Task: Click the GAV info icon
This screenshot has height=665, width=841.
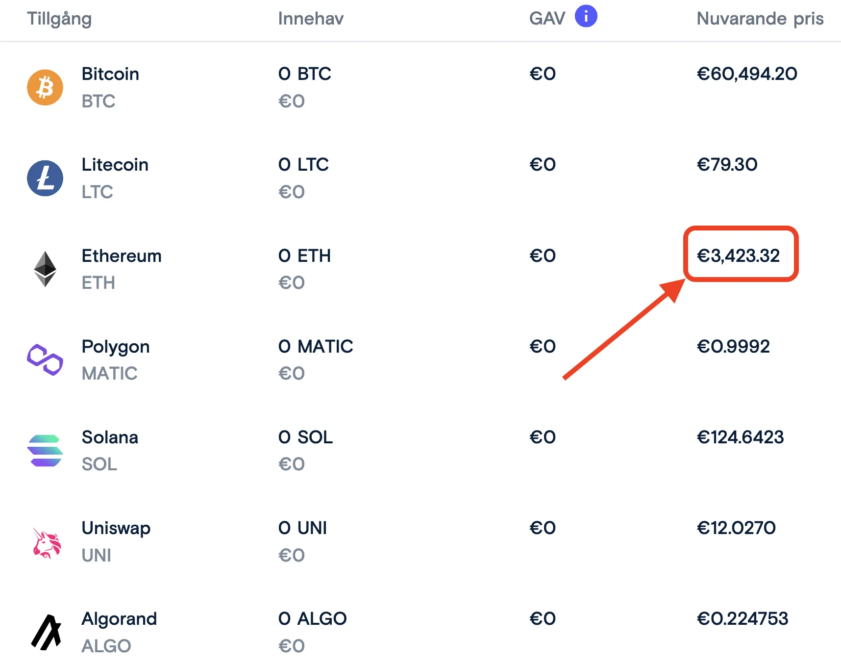Action: click(586, 16)
